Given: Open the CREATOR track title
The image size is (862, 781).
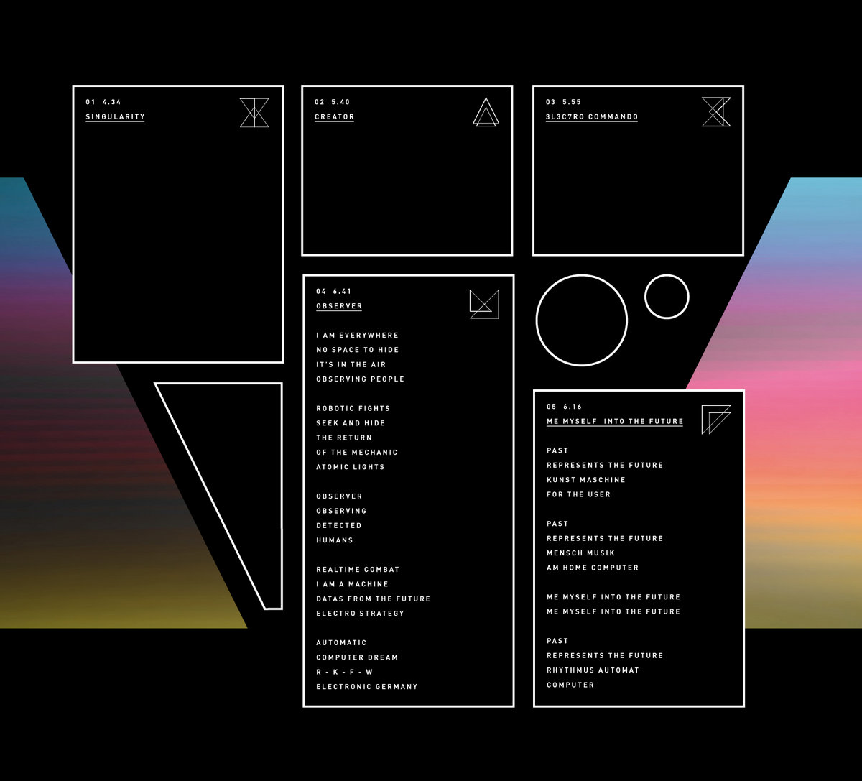Looking at the screenshot, I should pos(334,117).
